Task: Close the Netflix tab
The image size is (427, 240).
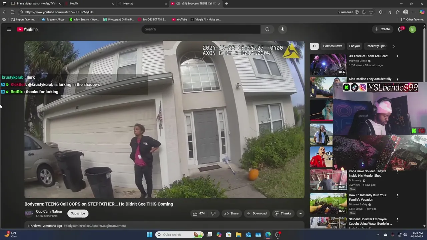Action: pyautogui.click(x=112, y=4)
